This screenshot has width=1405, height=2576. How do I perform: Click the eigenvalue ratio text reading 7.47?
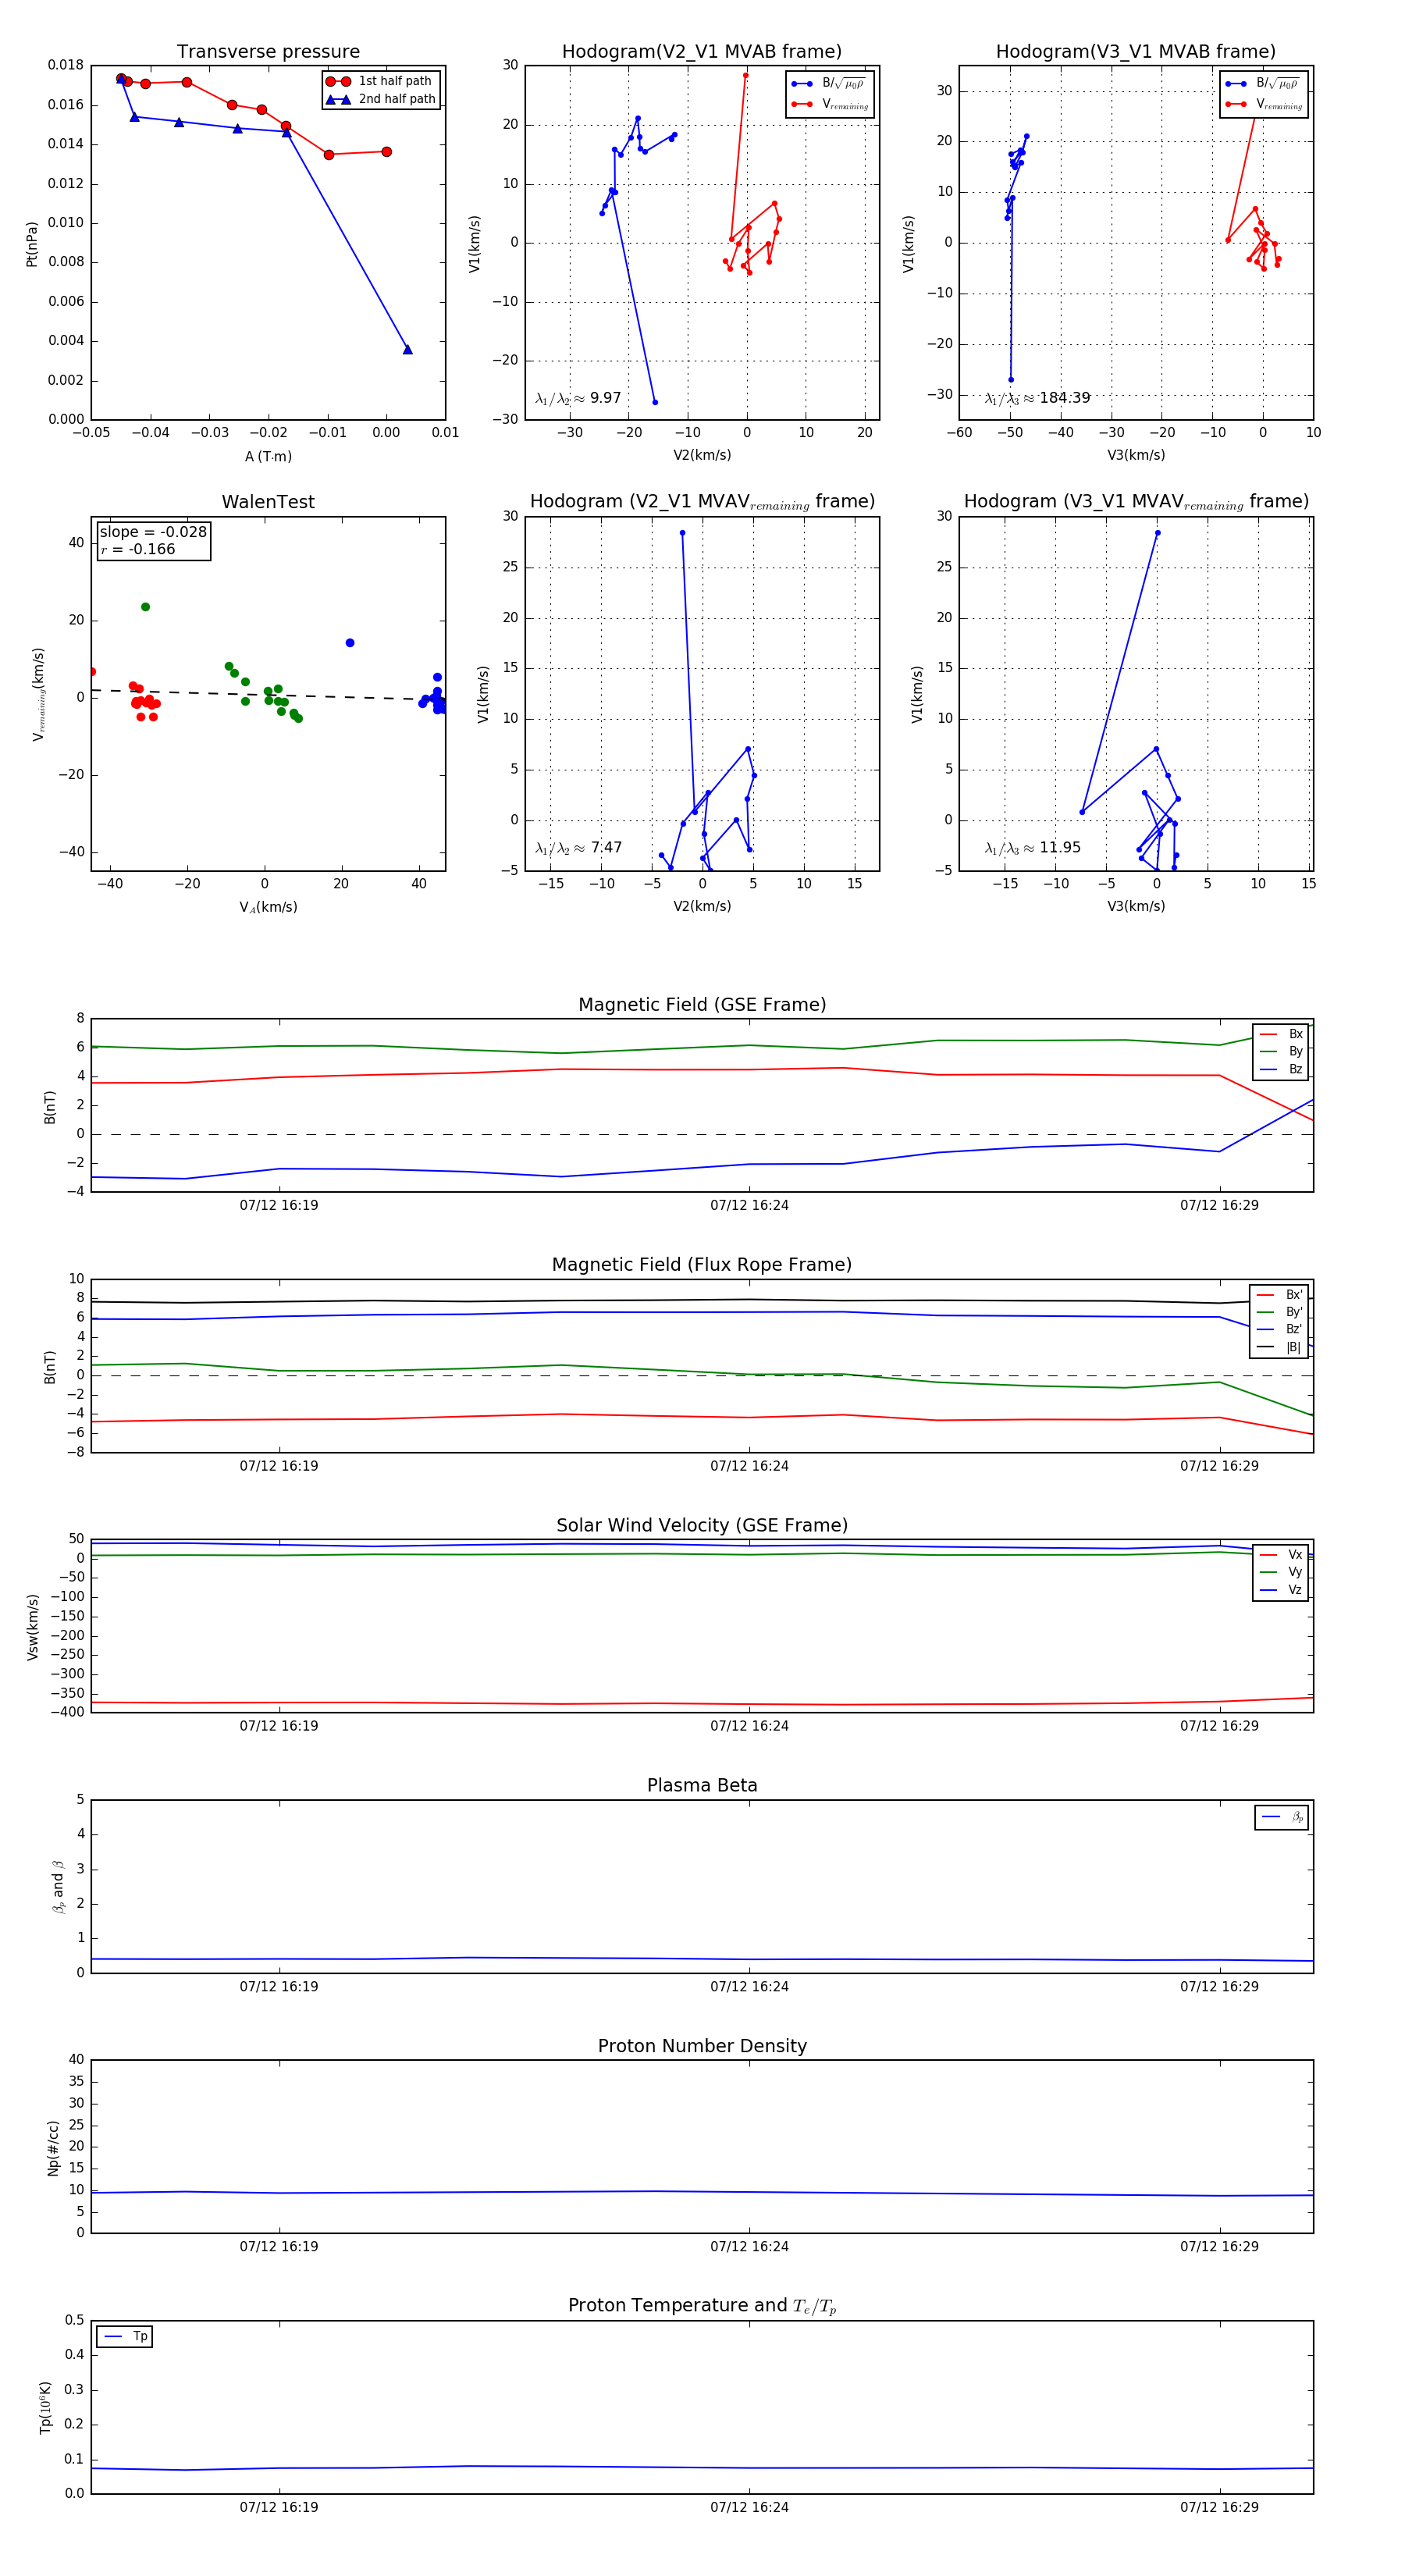(578, 848)
